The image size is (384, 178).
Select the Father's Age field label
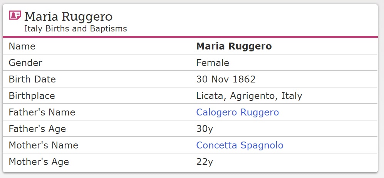[37, 129]
